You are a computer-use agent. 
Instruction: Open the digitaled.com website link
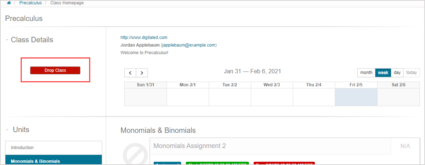tap(144, 37)
